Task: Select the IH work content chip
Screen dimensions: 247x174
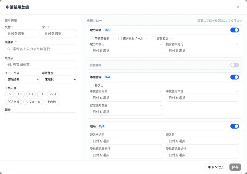Action: point(41,94)
